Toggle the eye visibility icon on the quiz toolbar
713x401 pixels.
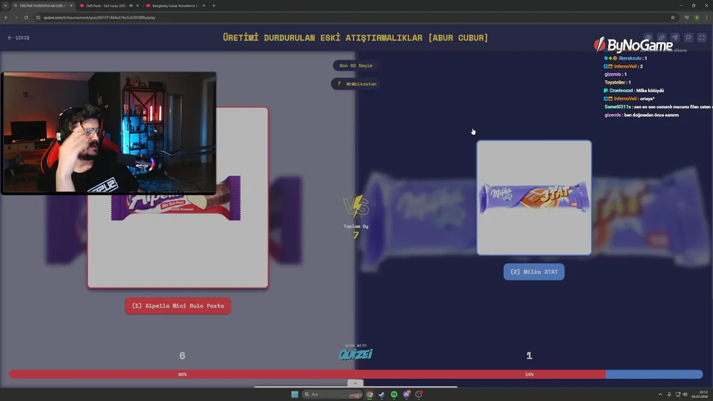pos(648,38)
